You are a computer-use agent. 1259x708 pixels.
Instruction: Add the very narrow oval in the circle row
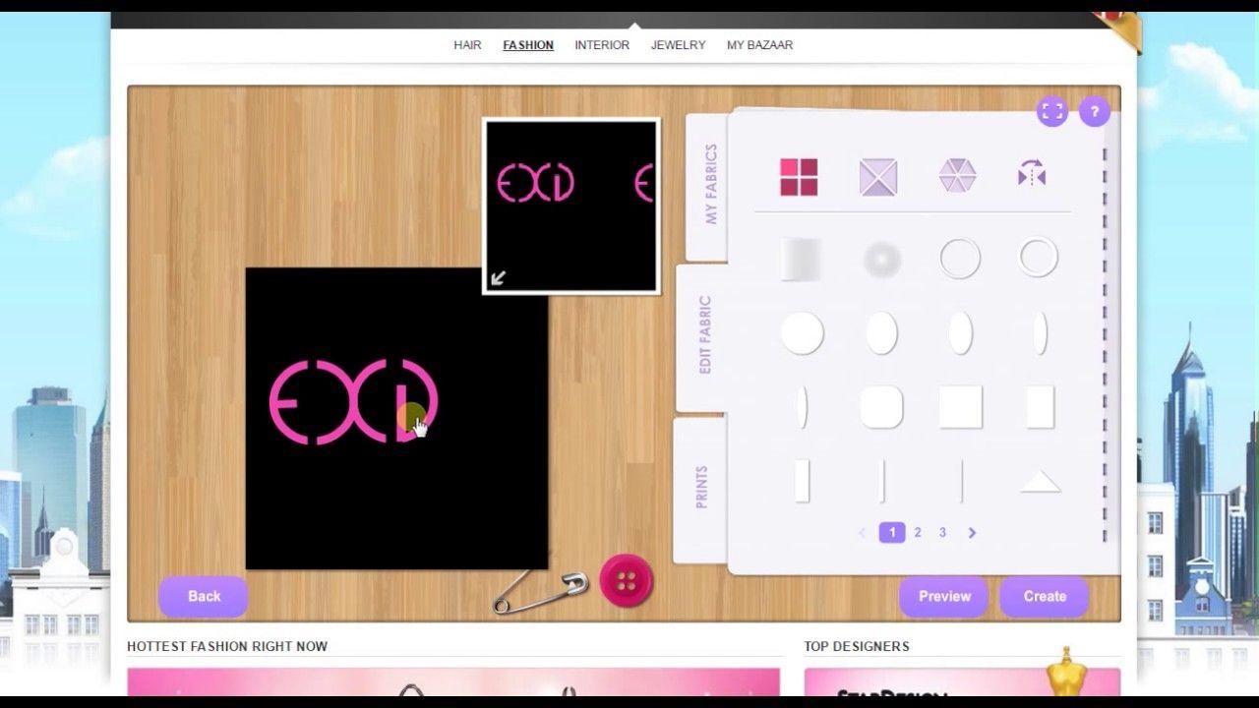click(1041, 333)
